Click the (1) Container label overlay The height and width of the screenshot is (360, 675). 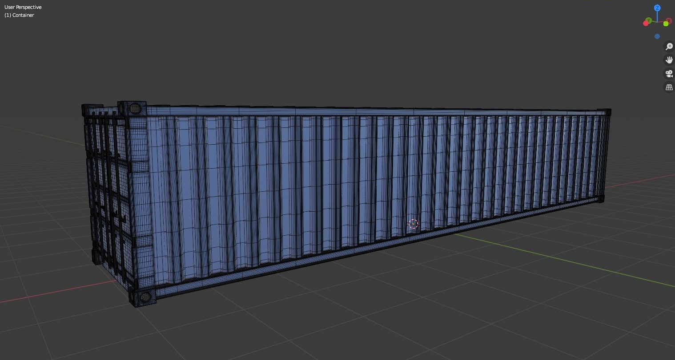point(19,15)
